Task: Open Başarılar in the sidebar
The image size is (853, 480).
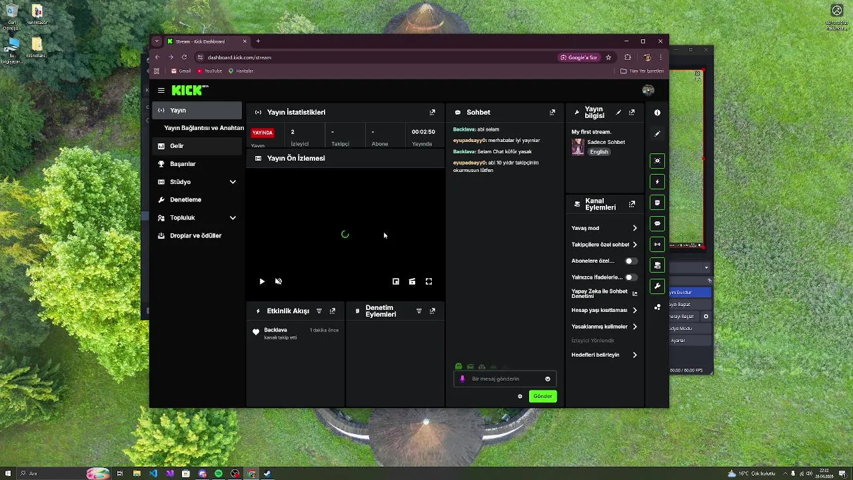Action: [197, 164]
